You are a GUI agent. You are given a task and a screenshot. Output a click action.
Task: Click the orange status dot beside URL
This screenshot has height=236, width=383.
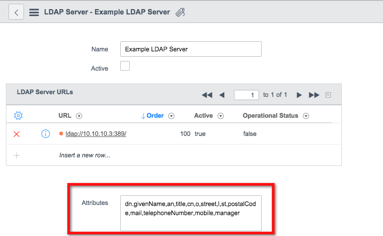(x=61, y=134)
